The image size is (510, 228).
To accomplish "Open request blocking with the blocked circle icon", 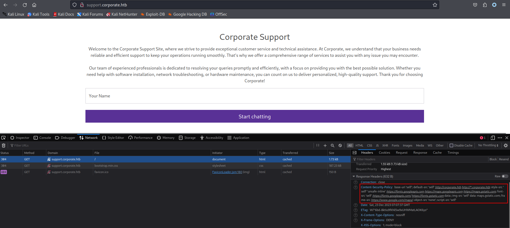I will [x=340, y=145].
